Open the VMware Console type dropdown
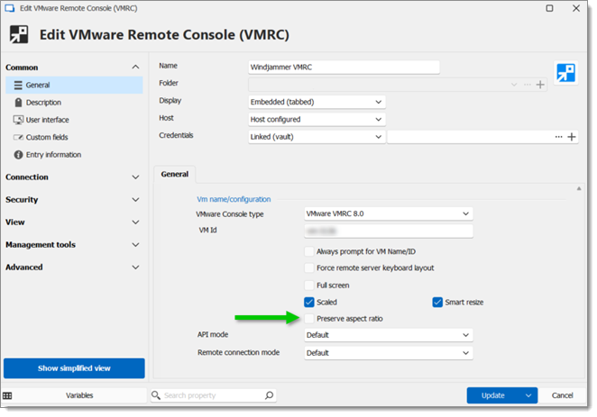597x417 pixels. (389, 213)
